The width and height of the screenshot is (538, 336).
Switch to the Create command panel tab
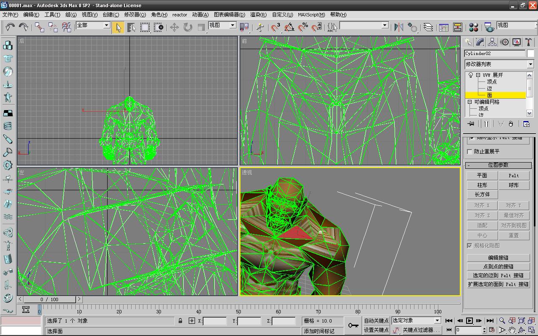click(x=468, y=42)
